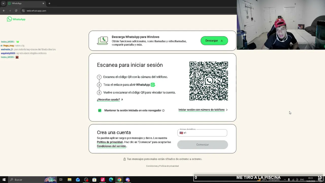Click the WhatsApp QR code
The width and height of the screenshot is (325, 183).
pos(208,81)
